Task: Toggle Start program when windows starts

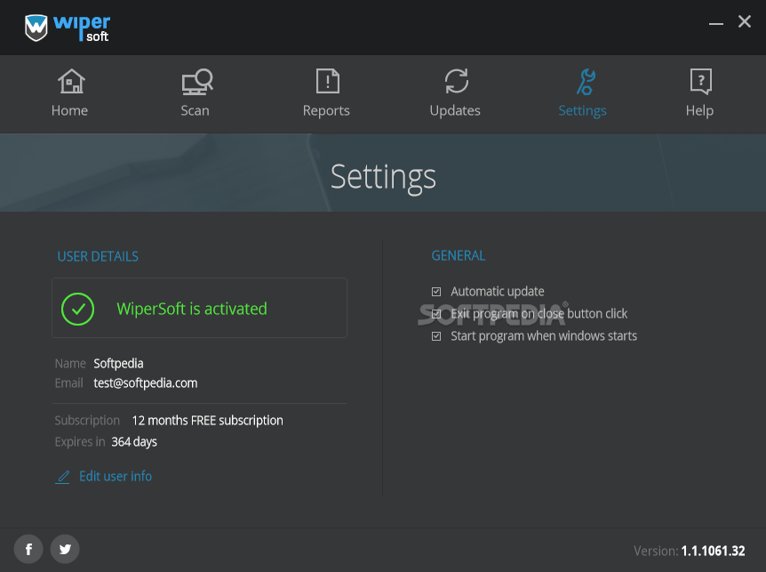Action: (436, 336)
